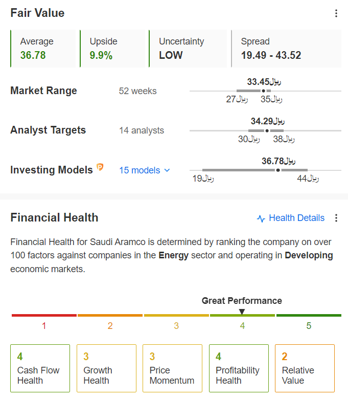Click the Spread 19.49 - 43.52 tile

coord(286,49)
